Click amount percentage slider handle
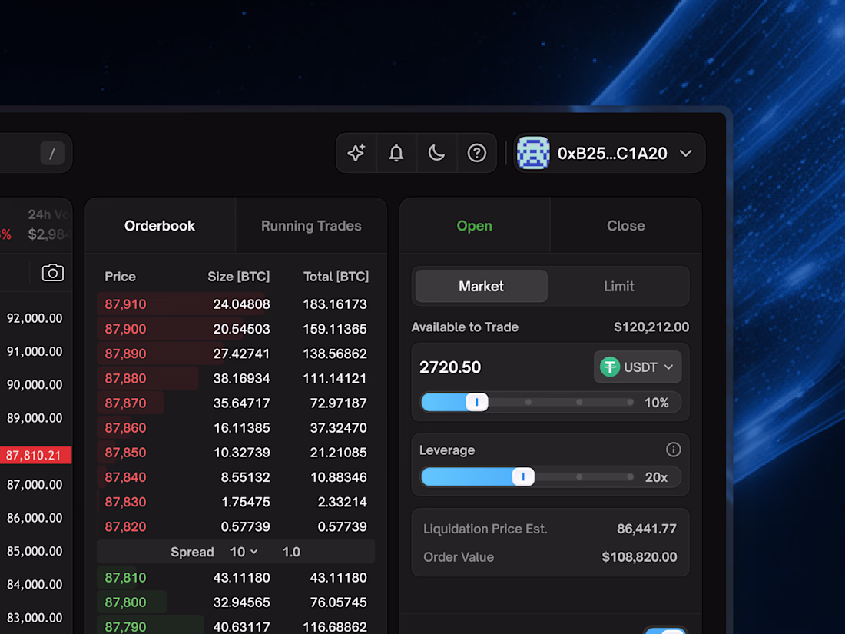 point(477,402)
